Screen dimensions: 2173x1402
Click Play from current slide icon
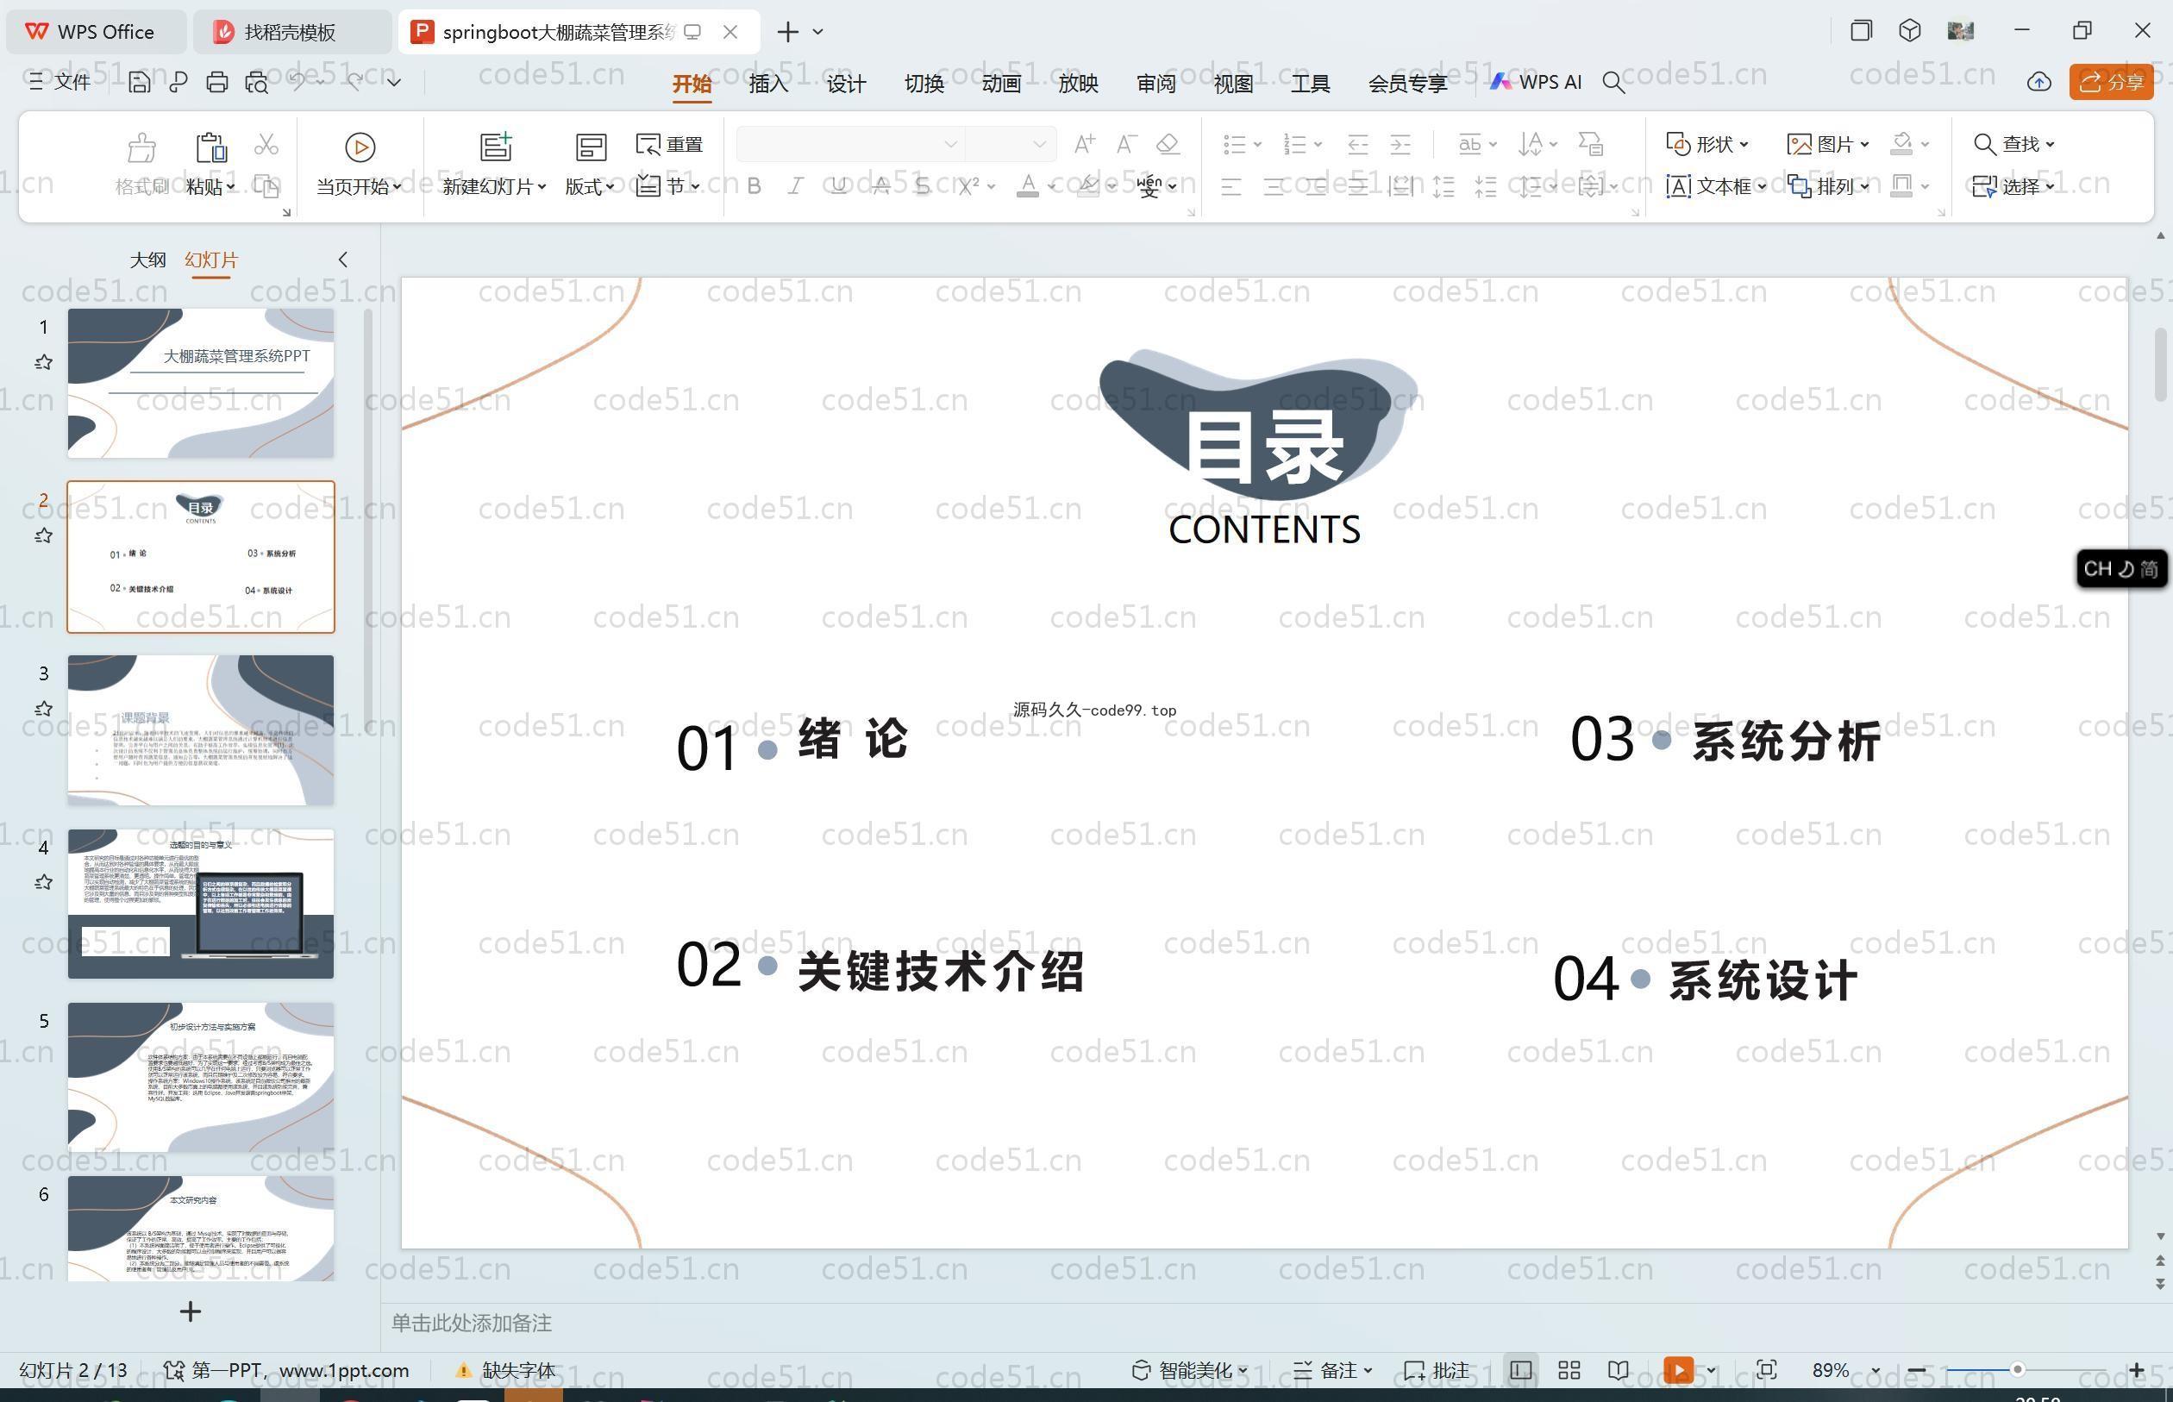[360, 147]
